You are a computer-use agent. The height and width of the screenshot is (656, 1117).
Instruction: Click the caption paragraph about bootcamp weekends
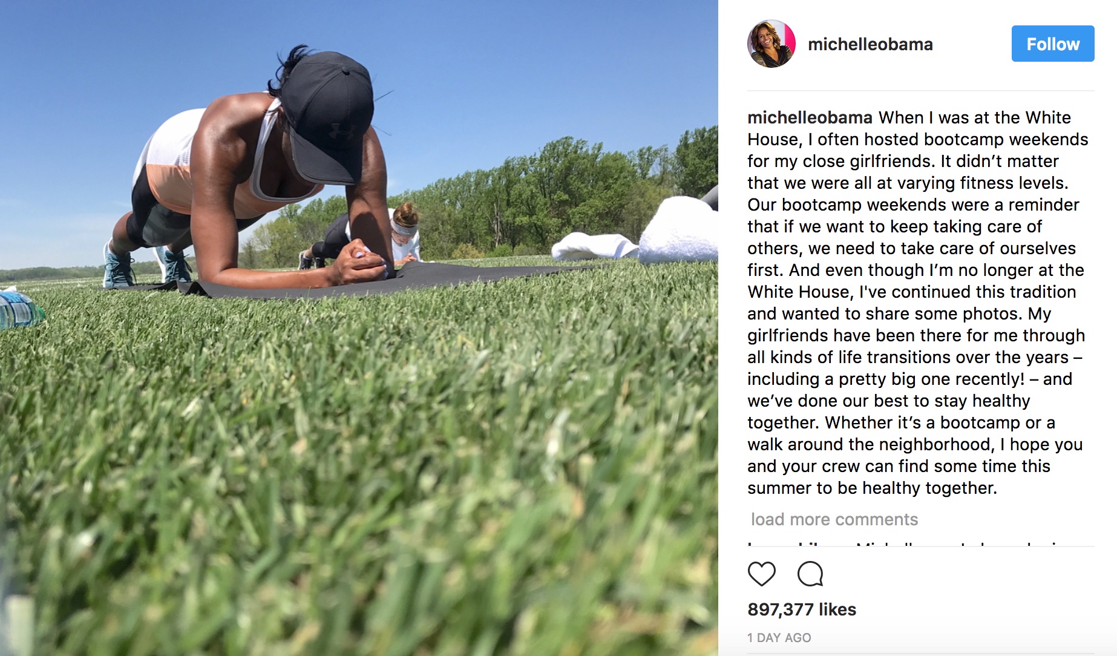[x=917, y=303]
